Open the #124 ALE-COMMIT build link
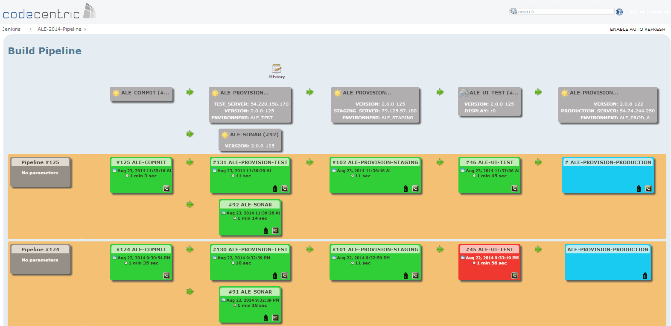The height and width of the screenshot is (326, 671). coord(141,250)
